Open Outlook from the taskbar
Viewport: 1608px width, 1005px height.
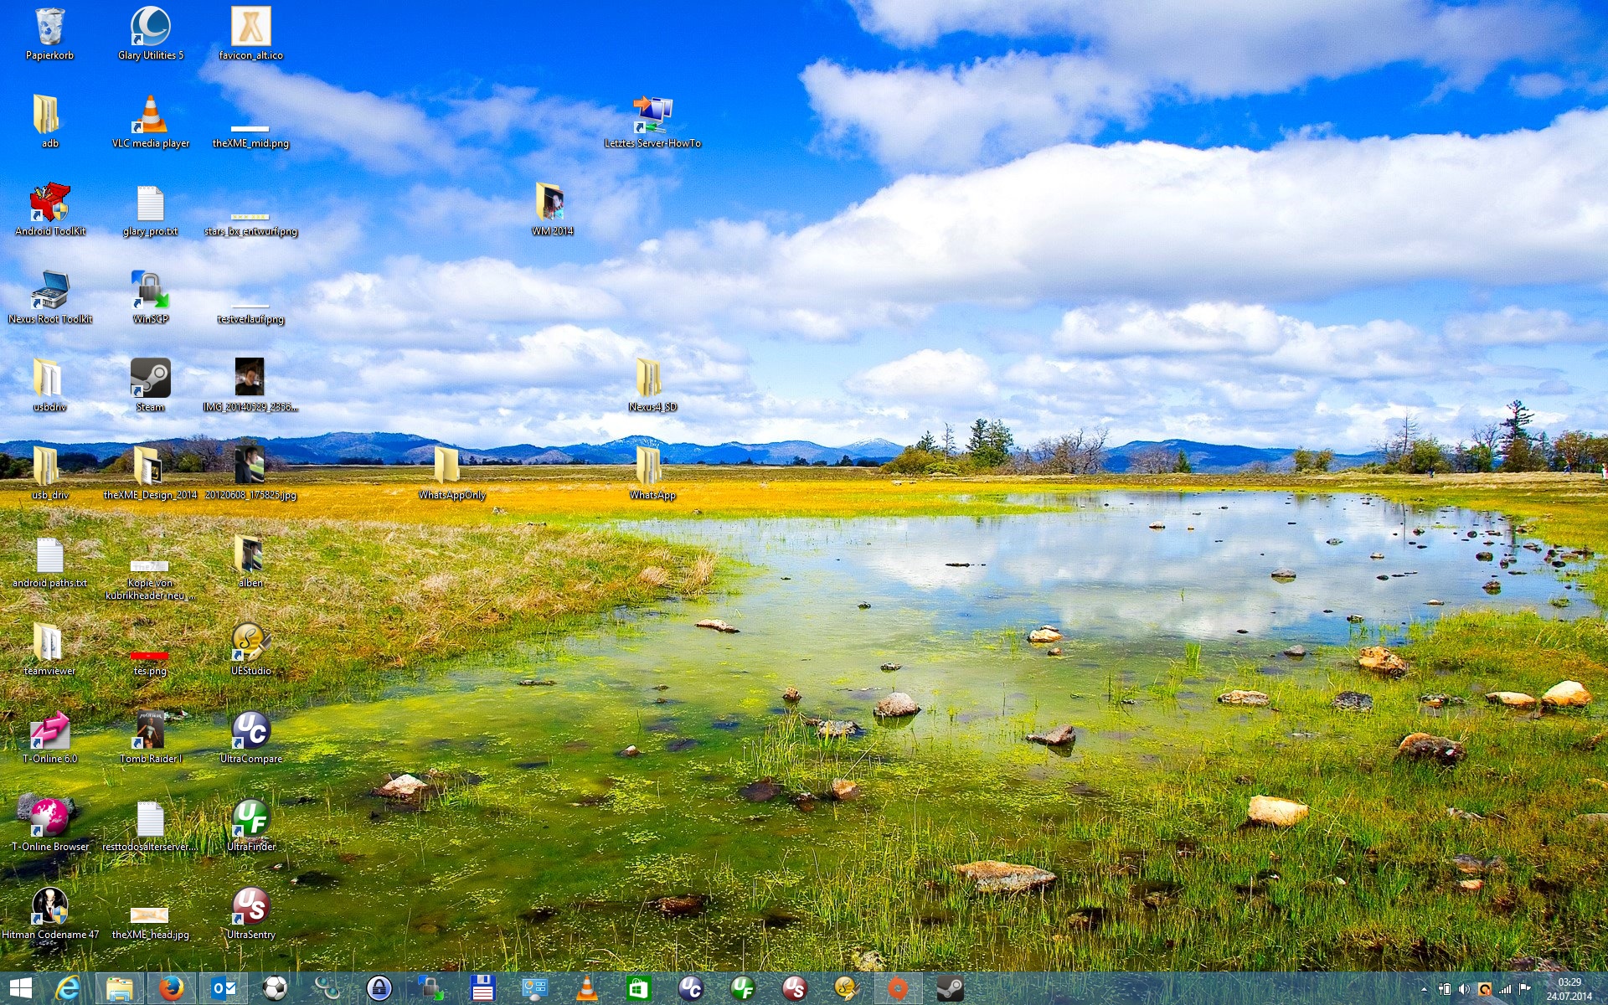(x=224, y=988)
